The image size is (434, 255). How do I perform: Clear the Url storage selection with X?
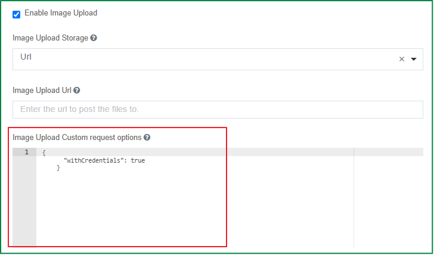[402, 59]
